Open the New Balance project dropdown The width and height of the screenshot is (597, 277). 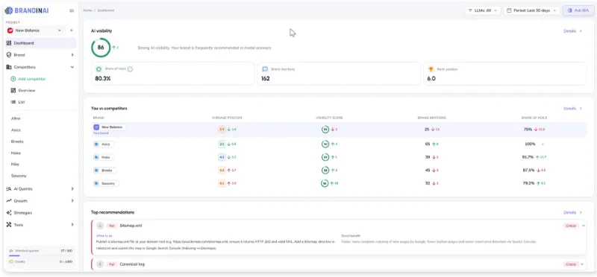coord(35,31)
